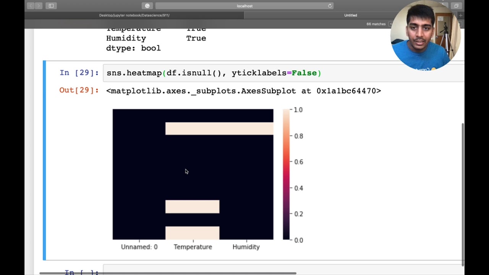Click inside the sns.heatmap code cell

[283, 73]
